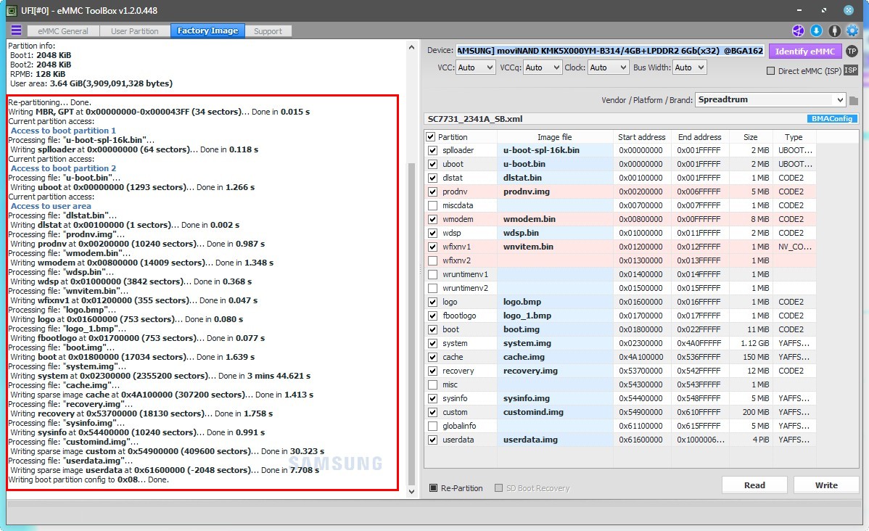Click the prodnv.img image file cell
Viewport: 869px width, 531px height.
click(x=555, y=192)
